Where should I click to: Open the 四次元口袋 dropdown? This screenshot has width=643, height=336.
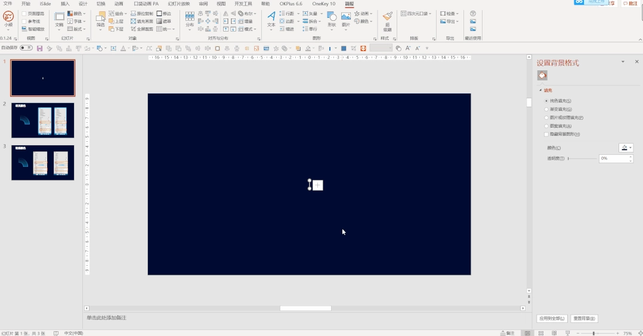click(x=416, y=14)
